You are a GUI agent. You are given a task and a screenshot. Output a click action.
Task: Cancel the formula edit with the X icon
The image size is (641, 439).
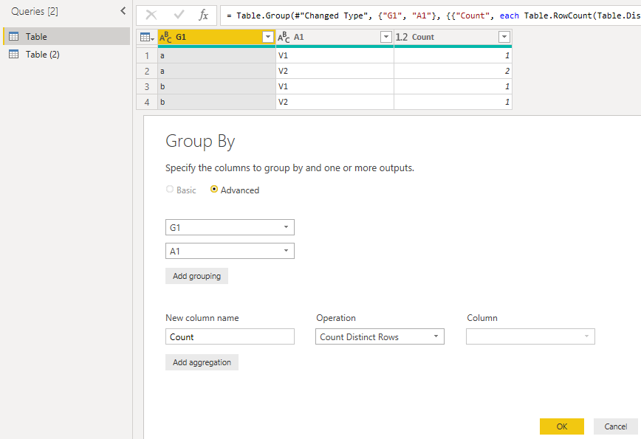click(151, 15)
